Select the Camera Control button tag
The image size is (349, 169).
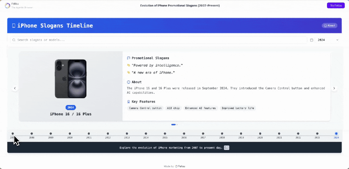point(145,108)
